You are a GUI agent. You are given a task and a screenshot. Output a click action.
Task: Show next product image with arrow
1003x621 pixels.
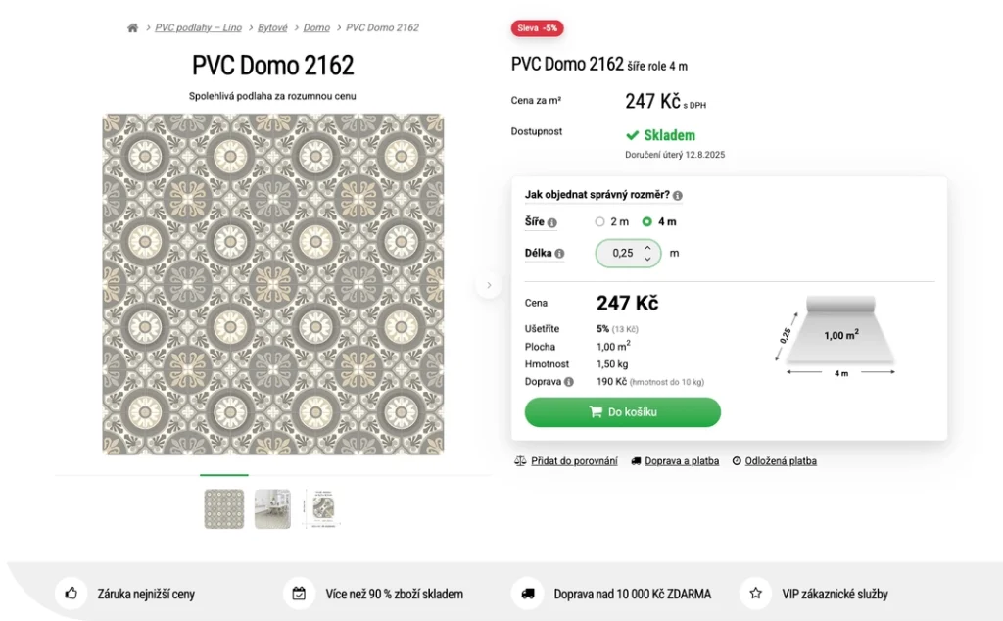(489, 285)
